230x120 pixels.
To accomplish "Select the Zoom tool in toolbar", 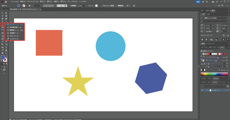I will click(x=6, y=53).
